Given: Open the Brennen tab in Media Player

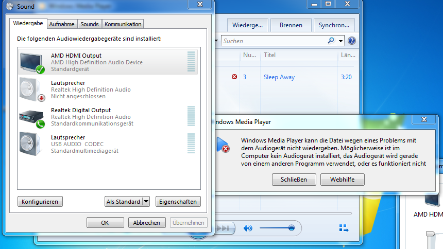Looking at the screenshot, I should 291,25.
